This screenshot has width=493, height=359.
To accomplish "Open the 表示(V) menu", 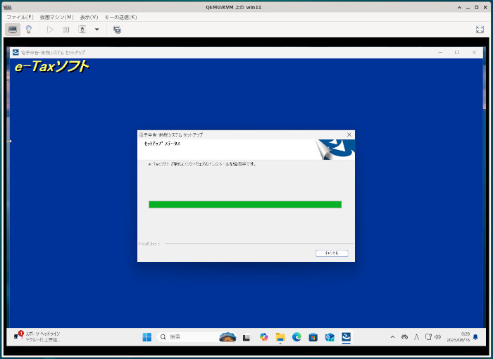I will pyautogui.click(x=89, y=17).
